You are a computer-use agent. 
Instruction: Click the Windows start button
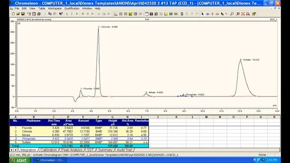(x=20, y=160)
